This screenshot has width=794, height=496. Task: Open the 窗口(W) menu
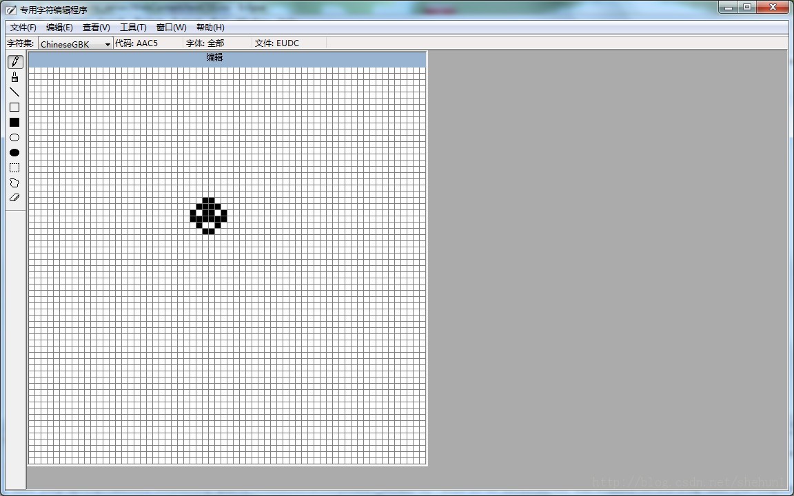pyautogui.click(x=171, y=28)
